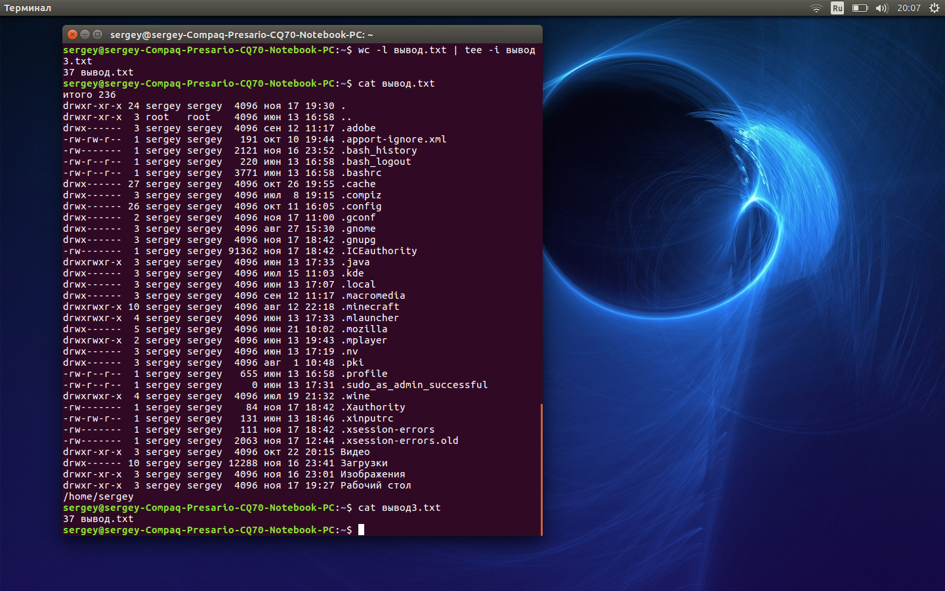Click the Wi-Fi network indicator icon
945x591 pixels.
pyautogui.click(x=816, y=8)
